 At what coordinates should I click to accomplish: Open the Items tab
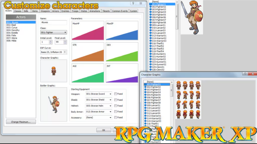coord(35,11)
